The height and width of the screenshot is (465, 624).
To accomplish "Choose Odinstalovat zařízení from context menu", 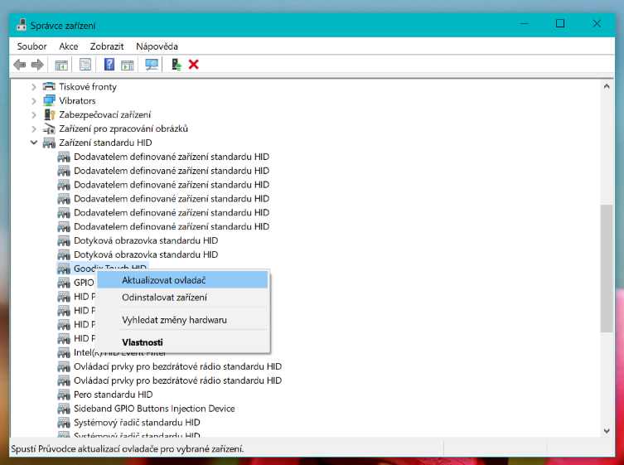I will (164, 298).
